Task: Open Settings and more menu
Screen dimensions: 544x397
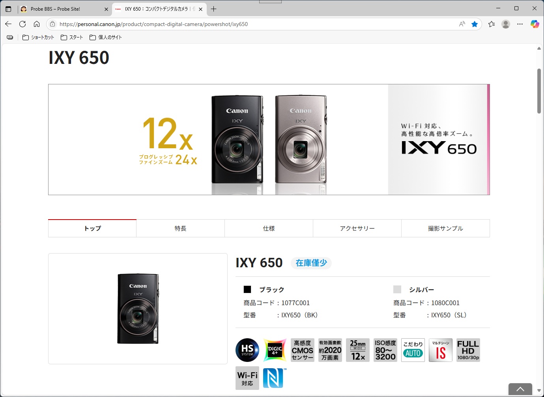Action: 520,24
